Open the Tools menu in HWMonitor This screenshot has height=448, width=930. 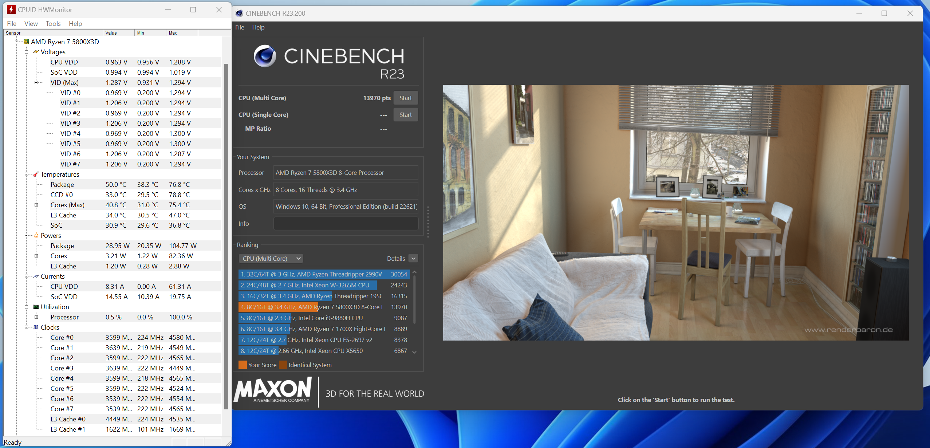(53, 24)
